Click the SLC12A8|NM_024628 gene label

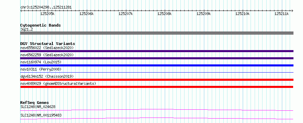[x=38, y=107]
